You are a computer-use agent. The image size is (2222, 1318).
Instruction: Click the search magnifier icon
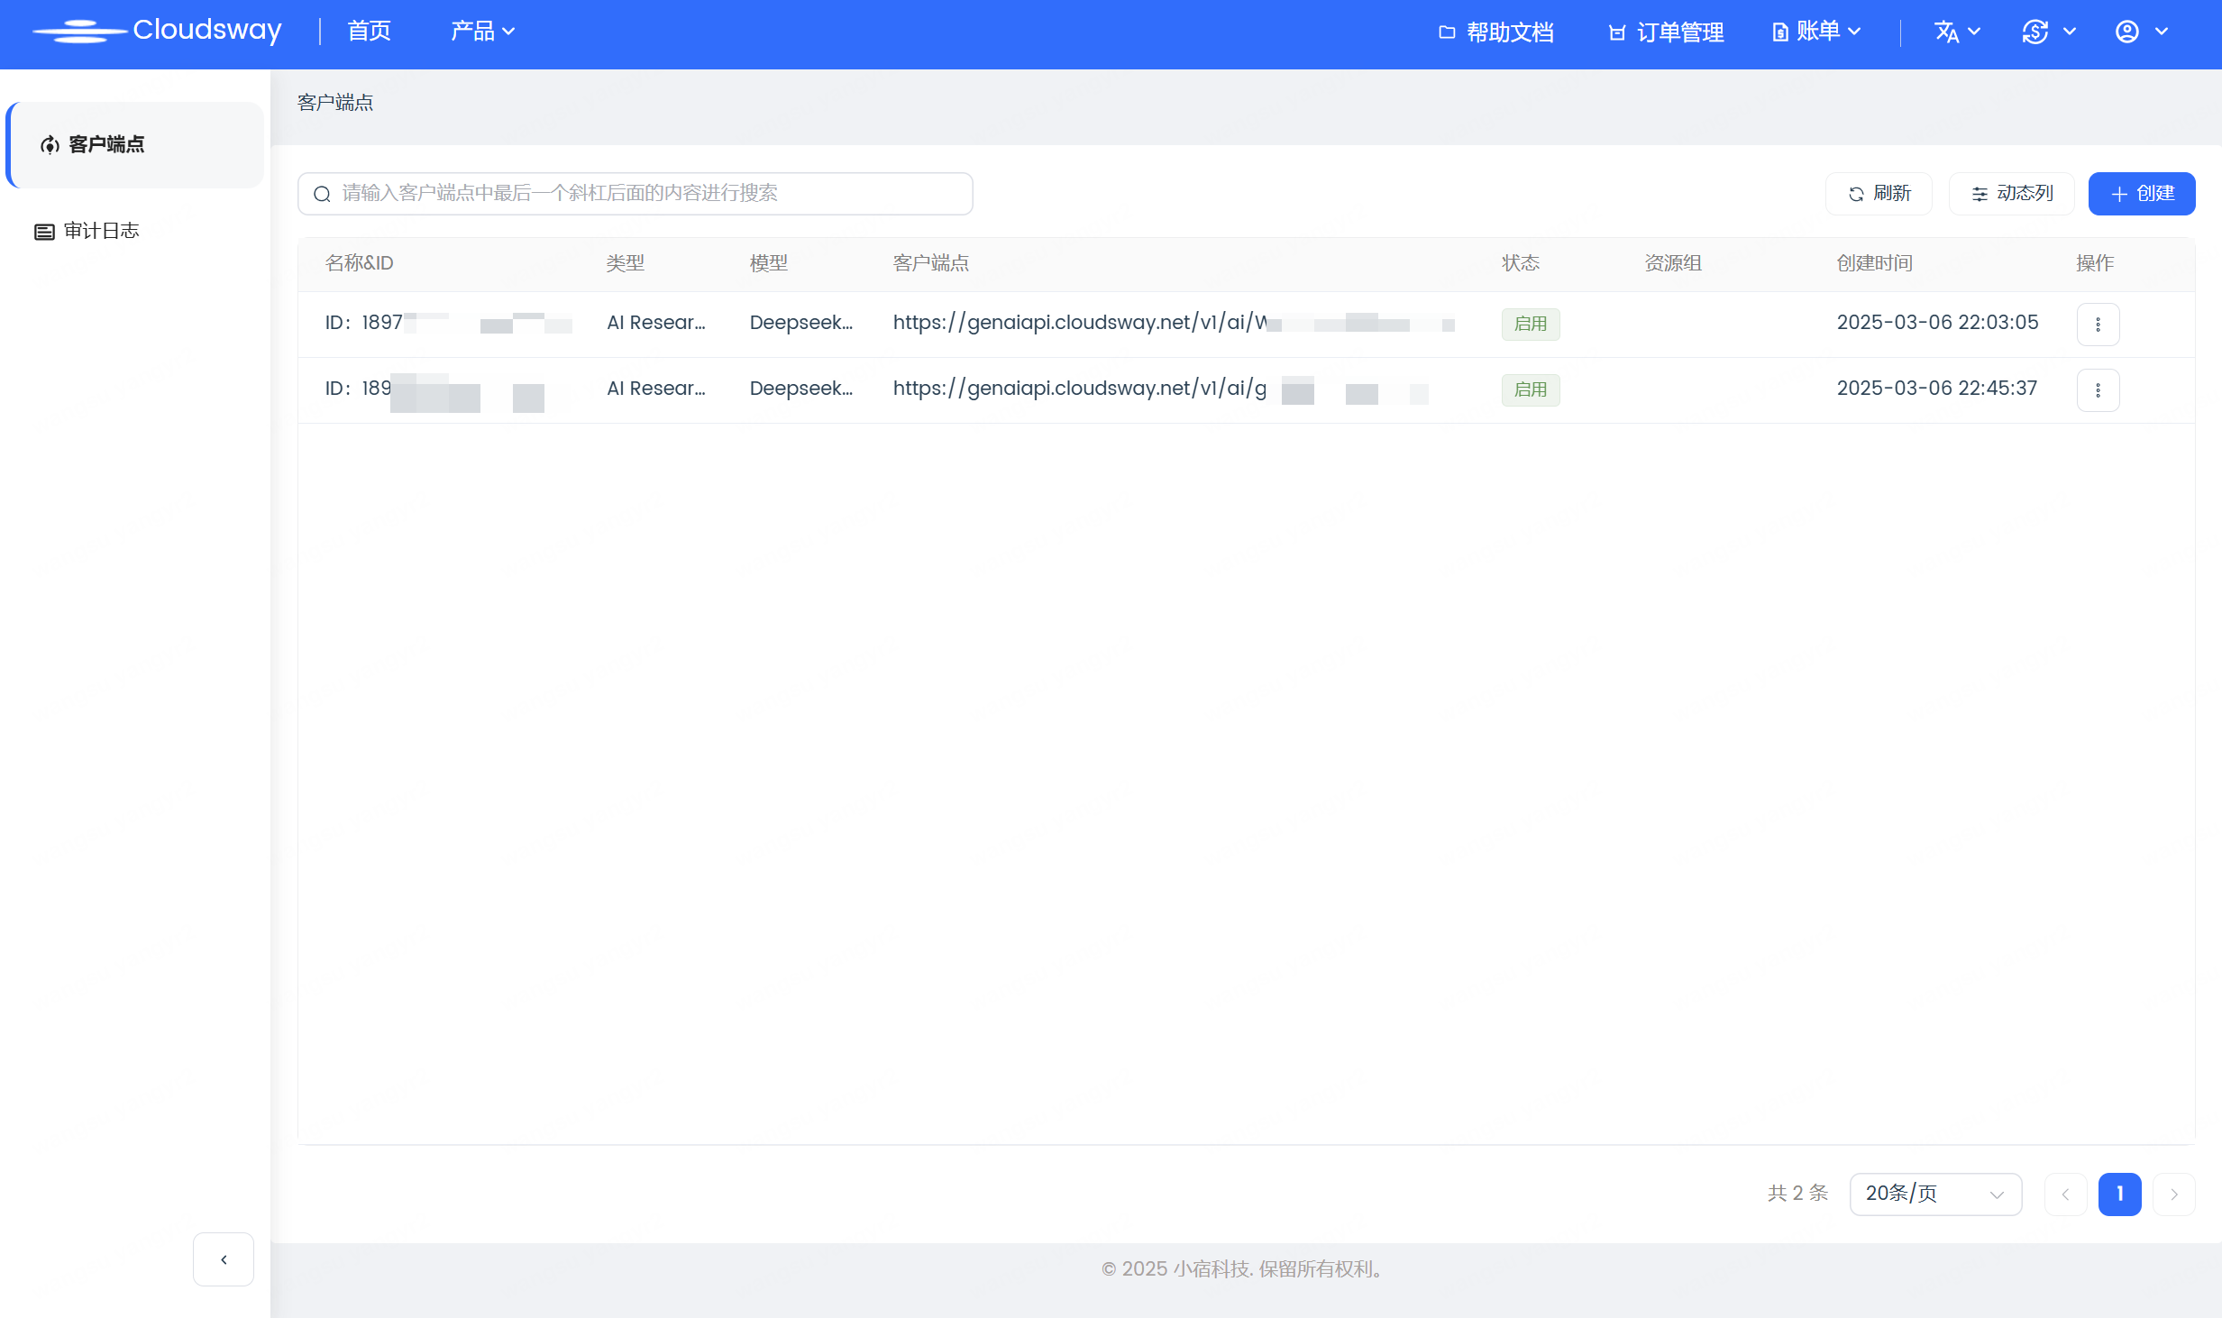pyautogui.click(x=322, y=194)
